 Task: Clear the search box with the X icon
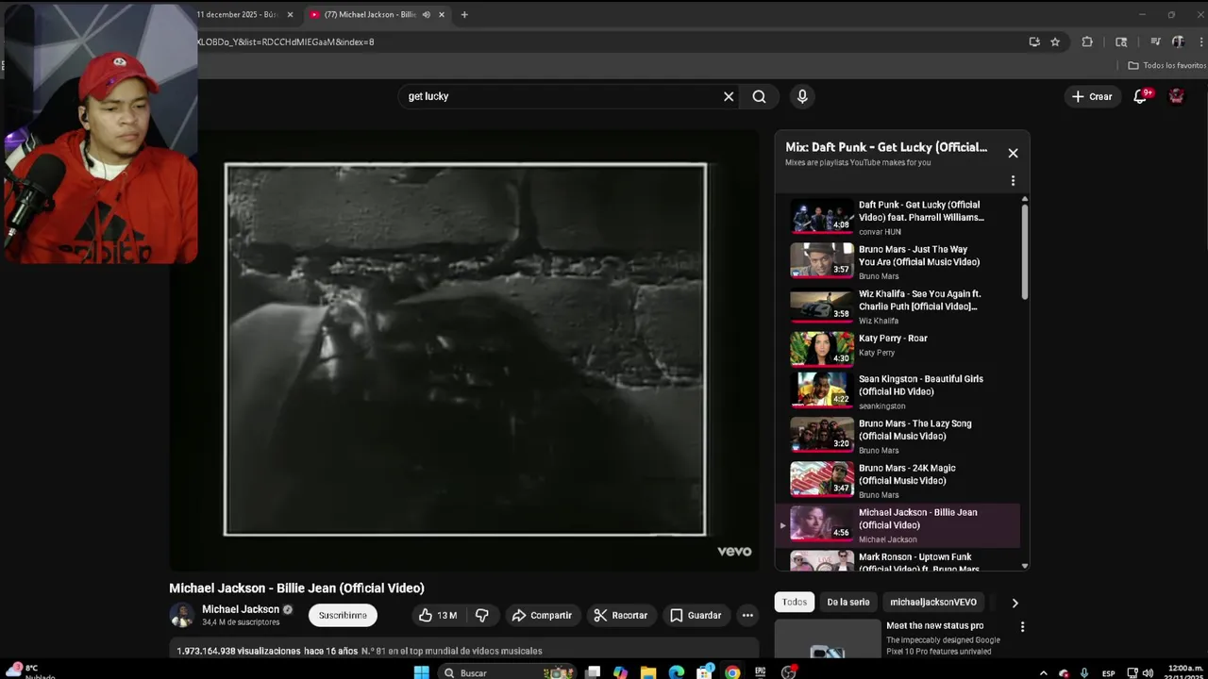[729, 96]
